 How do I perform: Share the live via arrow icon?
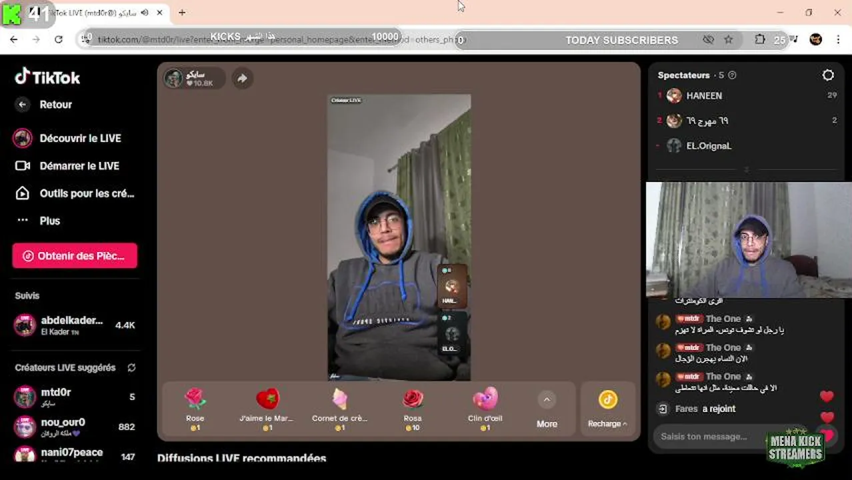242,78
